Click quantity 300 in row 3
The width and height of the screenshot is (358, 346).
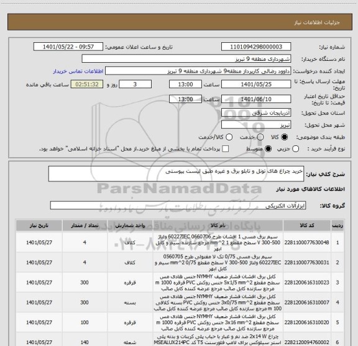click(x=85, y=283)
